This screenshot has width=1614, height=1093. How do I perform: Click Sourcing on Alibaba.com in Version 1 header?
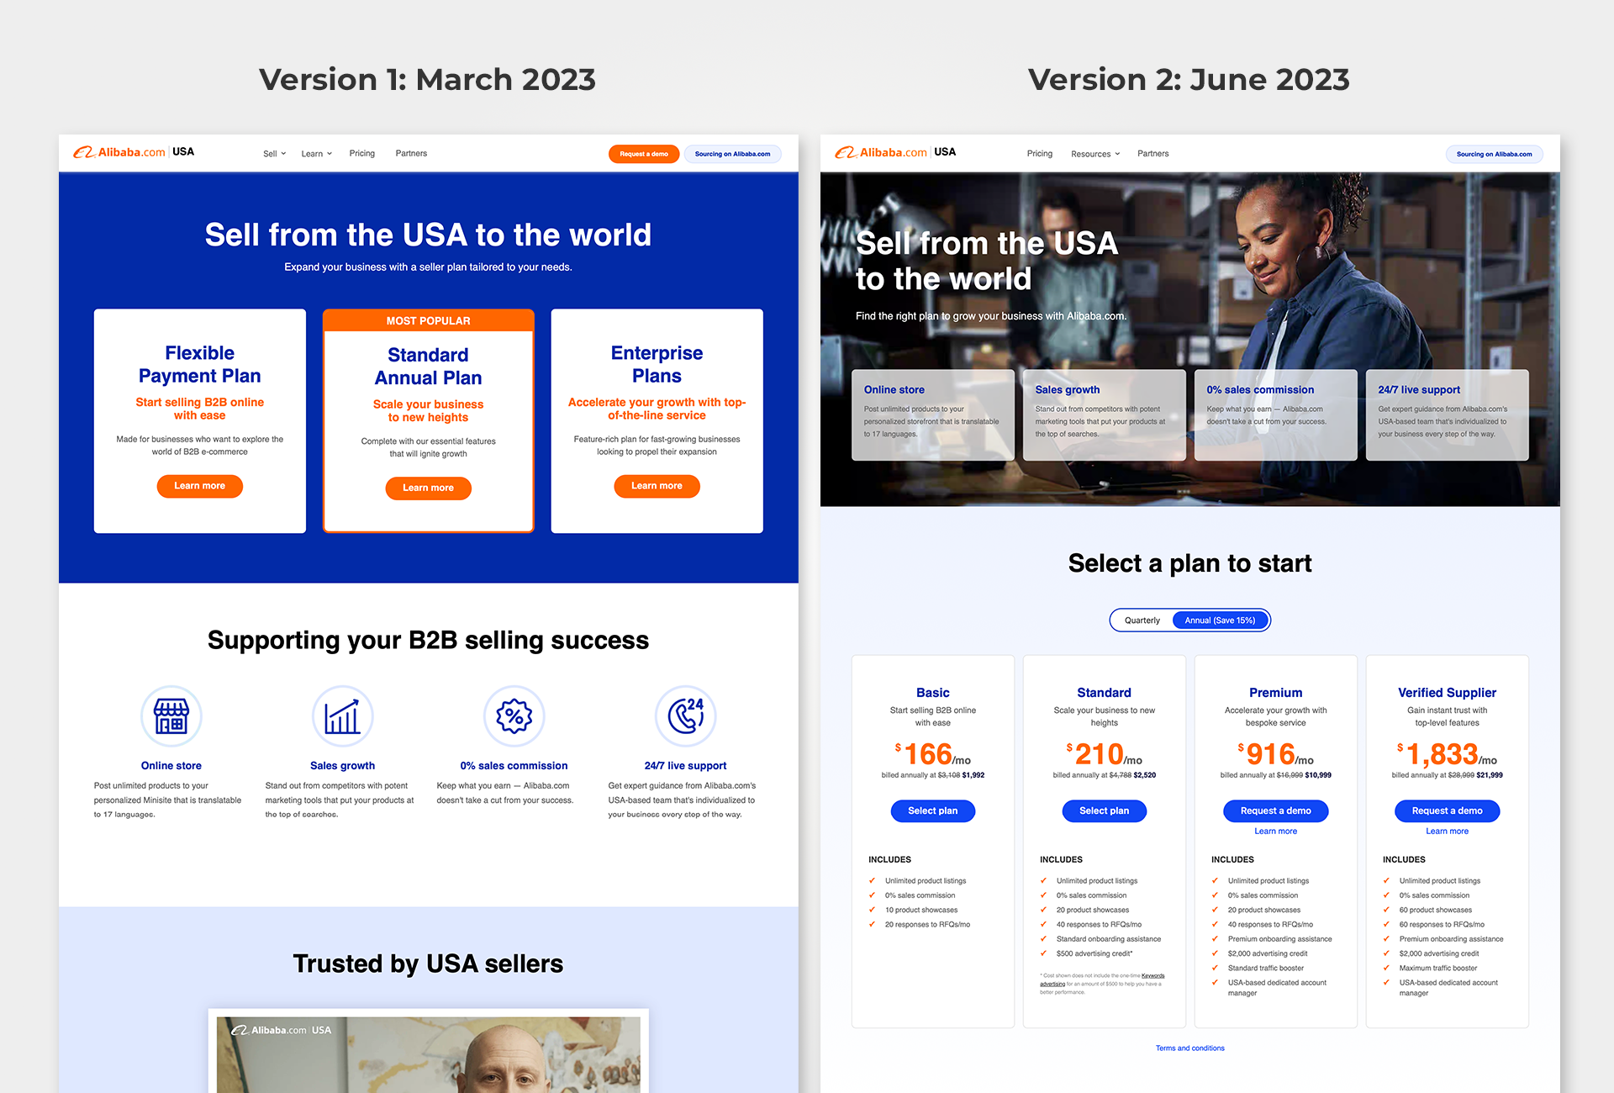tap(733, 154)
